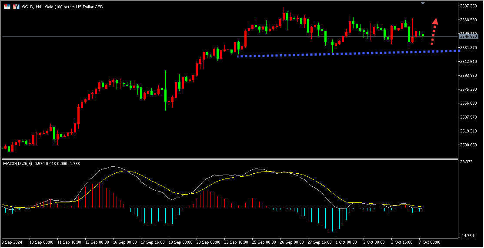Image resolution: width=484 pixels, height=248 pixels.
Task: Click the 16 Sep 08:00 time label
Action: [x=125, y=242]
